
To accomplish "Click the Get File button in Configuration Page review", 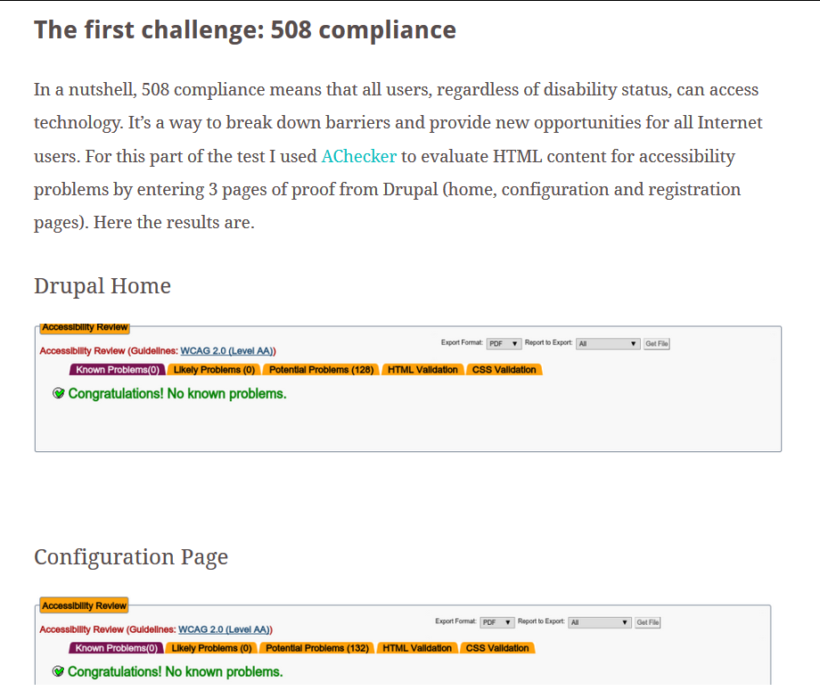I will click(x=647, y=622).
